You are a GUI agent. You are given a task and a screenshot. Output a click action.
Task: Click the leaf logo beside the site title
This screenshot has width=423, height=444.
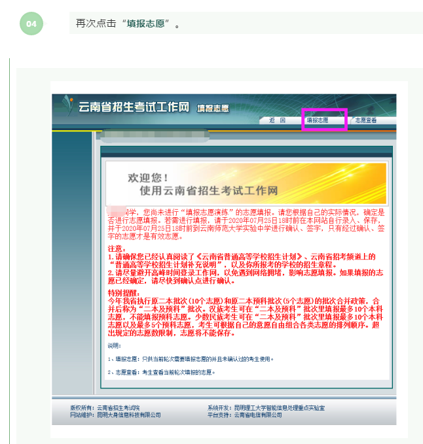tap(68, 105)
